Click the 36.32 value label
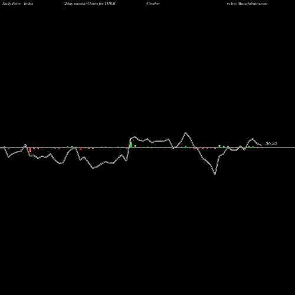Screen dimensions: 295x295 [x=271, y=143]
